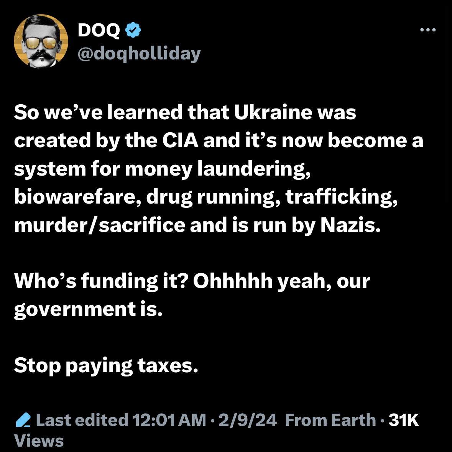Click the word "Nazis" in the tweet
452x452 pixels.
tap(350, 225)
